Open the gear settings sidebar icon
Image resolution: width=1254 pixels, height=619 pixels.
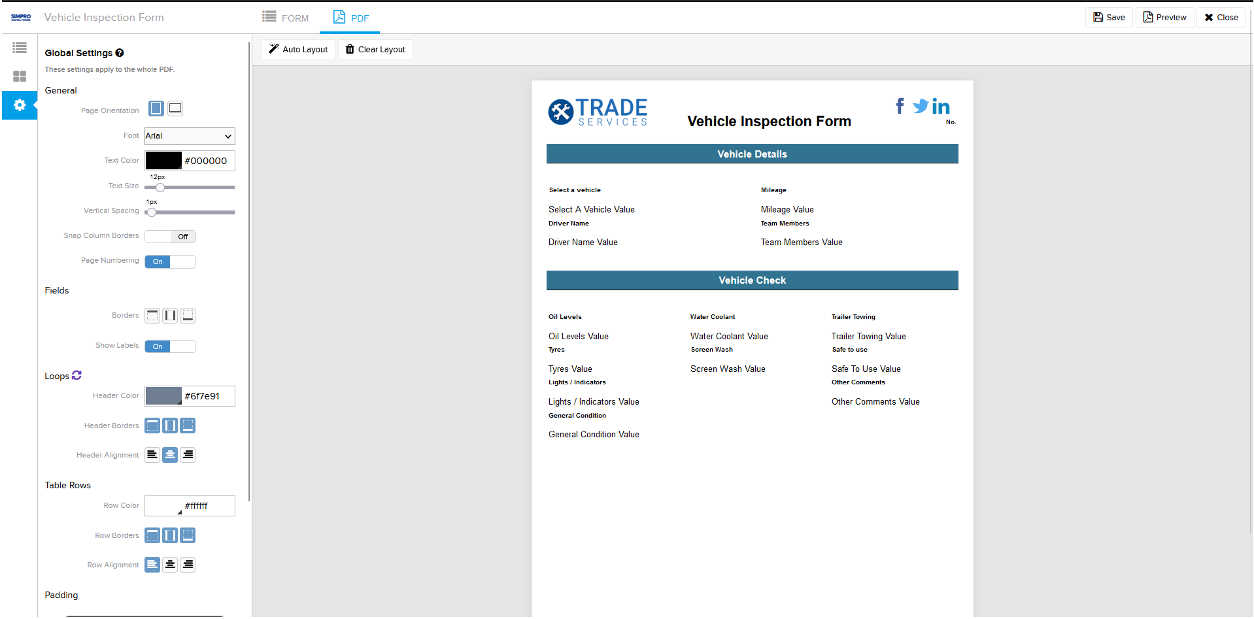coord(20,105)
